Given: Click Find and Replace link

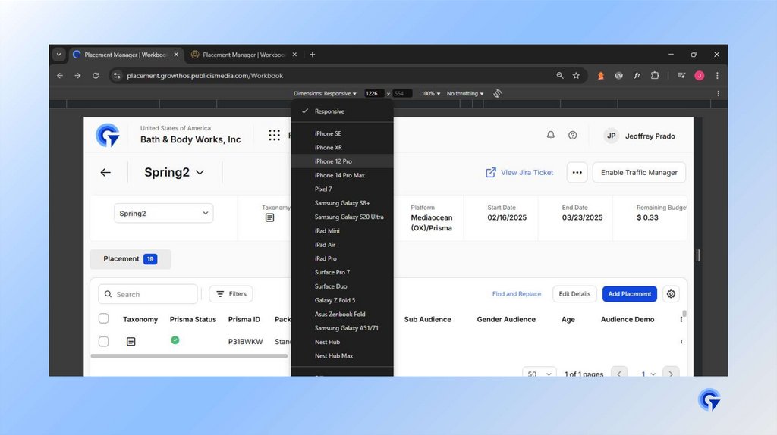Looking at the screenshot, I should (516, 294).
